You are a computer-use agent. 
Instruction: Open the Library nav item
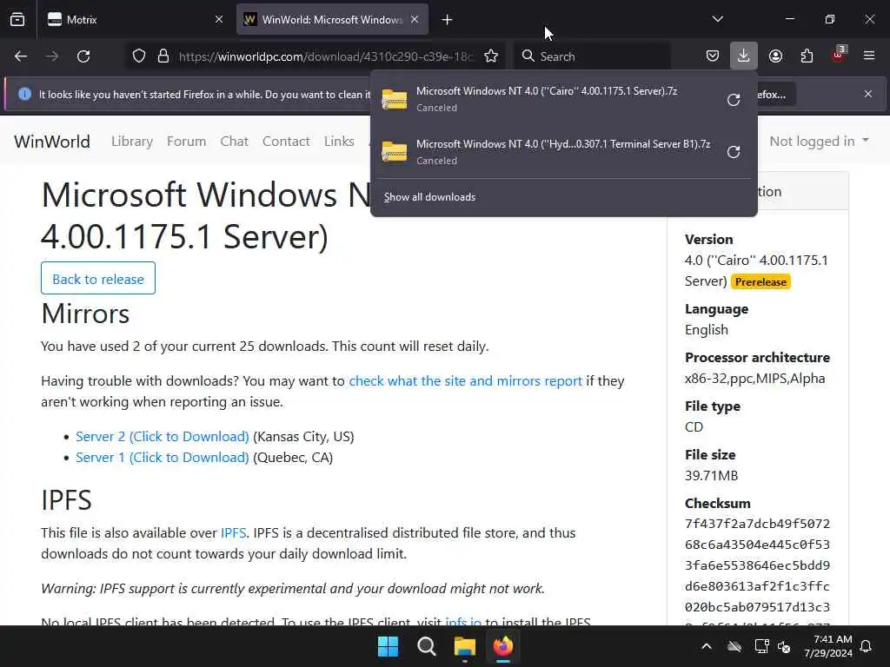(x=132, y=142)
